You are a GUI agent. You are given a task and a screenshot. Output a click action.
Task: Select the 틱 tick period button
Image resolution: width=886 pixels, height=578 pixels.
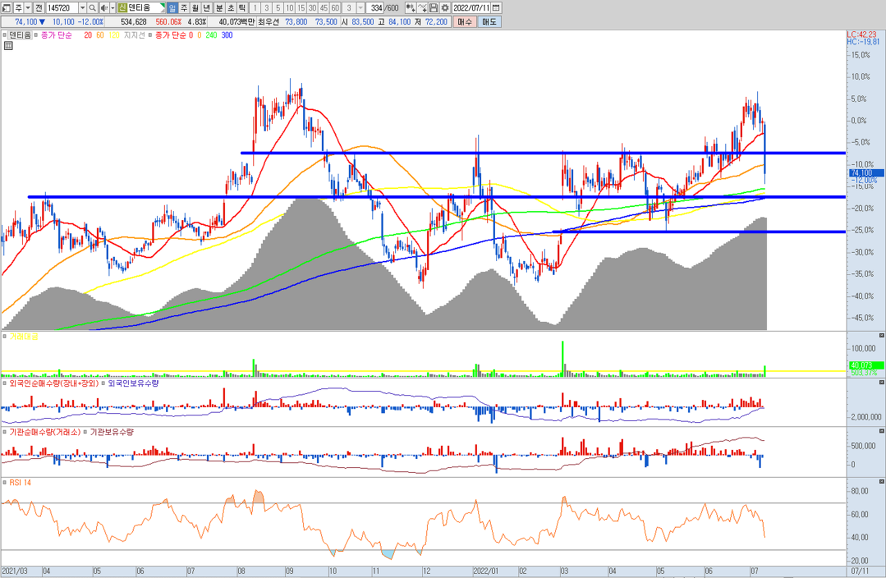pyautogui.click(x=242, y=8)
